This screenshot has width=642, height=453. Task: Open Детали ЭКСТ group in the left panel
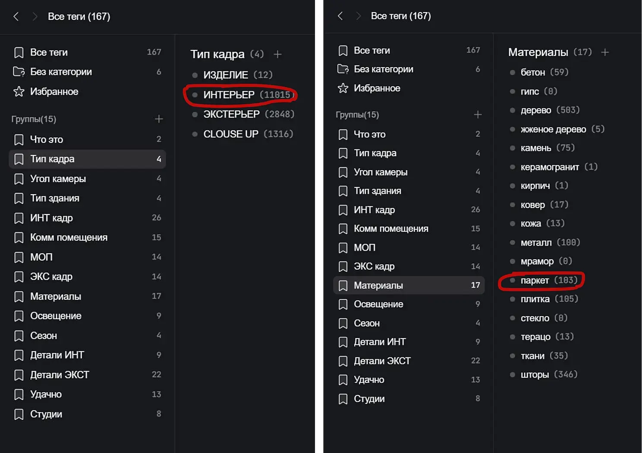60,375
